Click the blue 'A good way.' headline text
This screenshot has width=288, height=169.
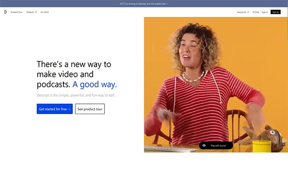click(94, 84)
